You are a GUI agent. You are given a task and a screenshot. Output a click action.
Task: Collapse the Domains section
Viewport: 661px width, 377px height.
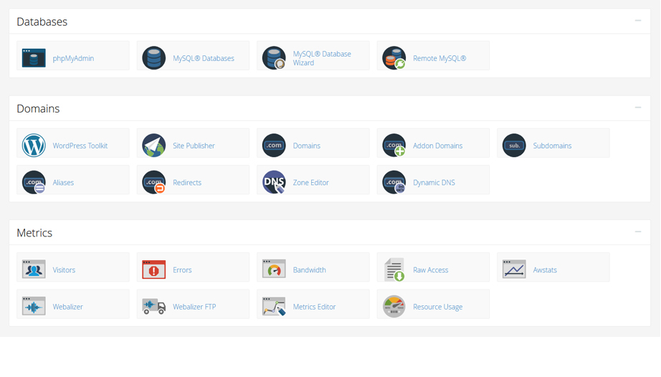point(637,108)
